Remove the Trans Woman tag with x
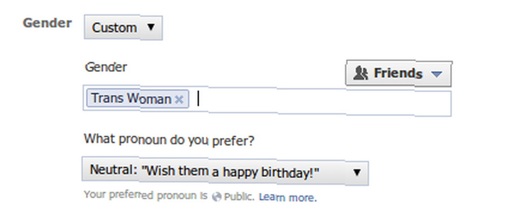This screenshot has height=211, width=508. (179, 100)
